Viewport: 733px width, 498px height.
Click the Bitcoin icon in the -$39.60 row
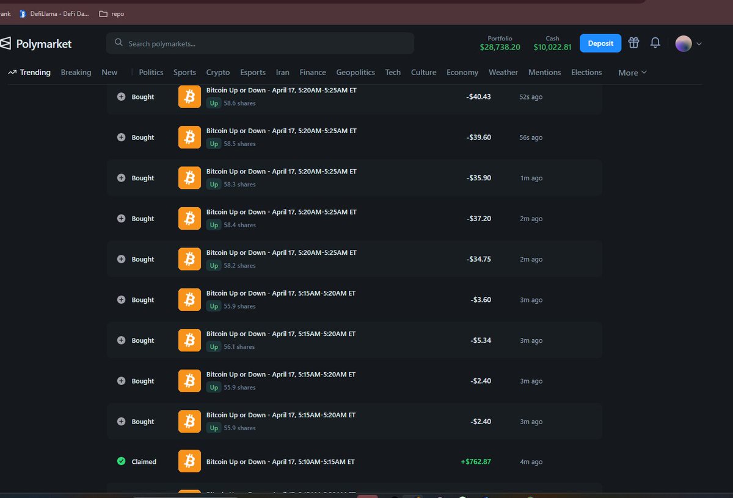pos(189,137)
